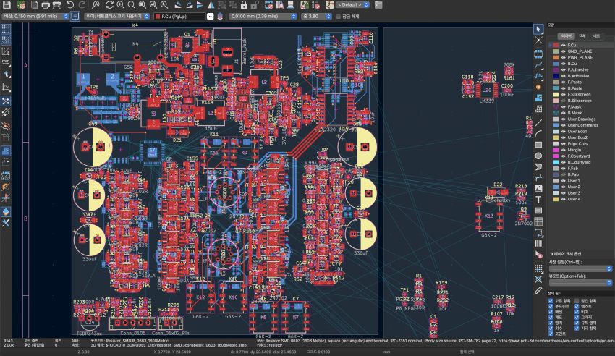Rotate selection counterclockwise icon
This screenshot has height=356, width=615.
pos(178,5)
